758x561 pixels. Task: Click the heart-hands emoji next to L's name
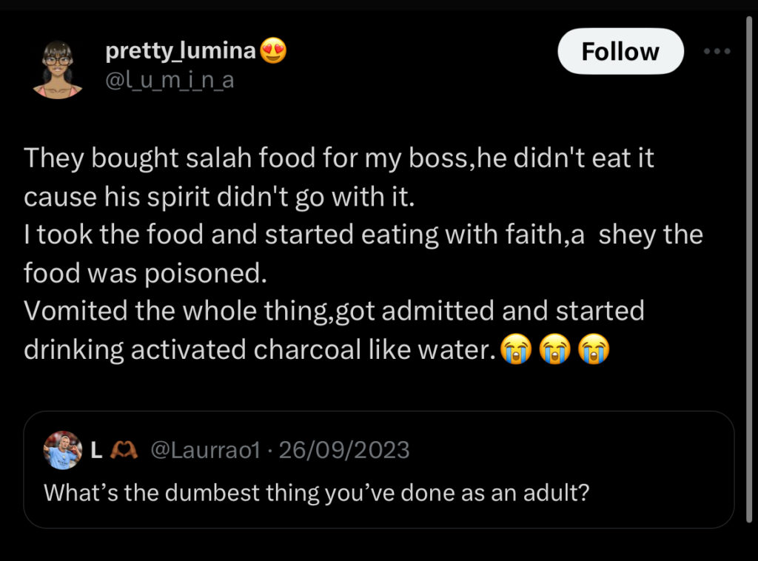[123, 449]
